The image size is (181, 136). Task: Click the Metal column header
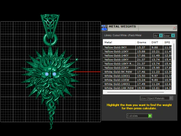[119, 42]
